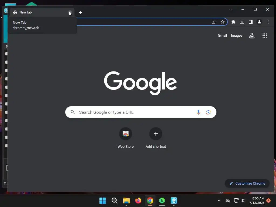The width and height of the screenshot is (276, 207).
Task: Open network status tray icon
Action: 236,201
